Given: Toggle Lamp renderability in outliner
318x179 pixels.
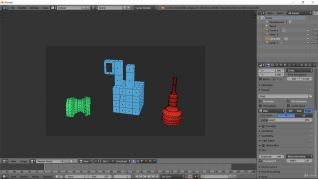Looking at the screenshot, I should point(316,43).
